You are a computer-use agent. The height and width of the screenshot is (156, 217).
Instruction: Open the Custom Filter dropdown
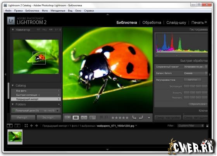[191, 126]
